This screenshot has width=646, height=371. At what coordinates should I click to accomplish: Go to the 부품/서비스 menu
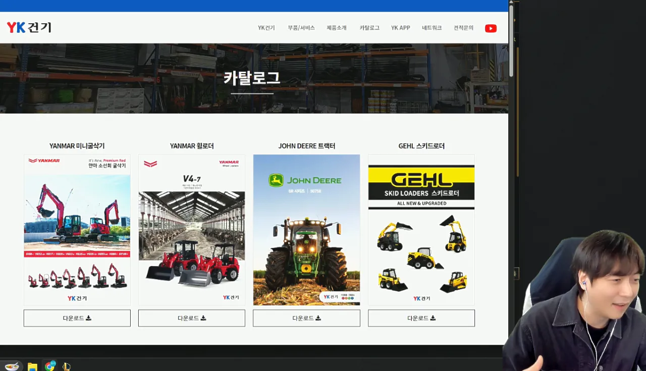point(301,28)
